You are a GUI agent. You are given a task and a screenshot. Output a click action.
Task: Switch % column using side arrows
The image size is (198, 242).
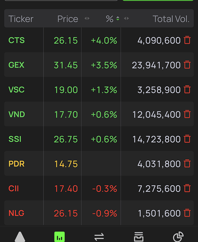tap(127, 18)
